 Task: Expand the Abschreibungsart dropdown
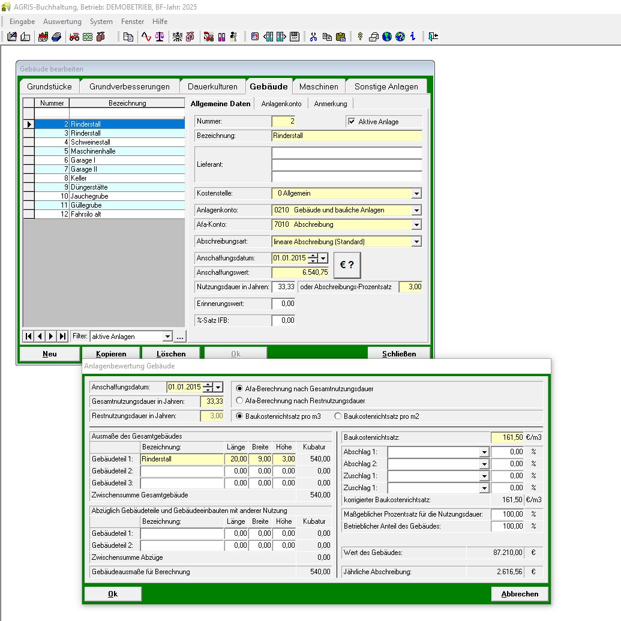416,242
